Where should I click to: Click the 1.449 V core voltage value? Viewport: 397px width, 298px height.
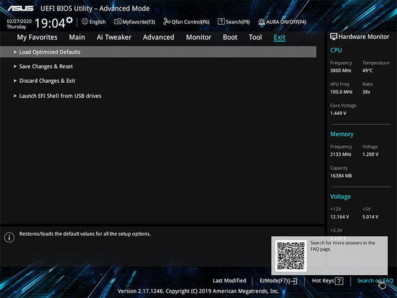pyautogui.click(x=338, y=113)
